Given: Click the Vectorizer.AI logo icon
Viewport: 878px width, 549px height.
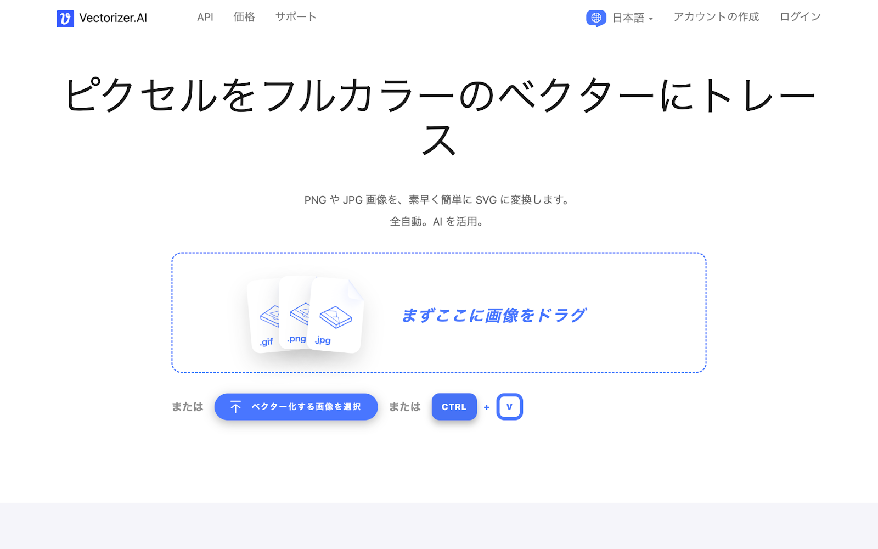Looking at the screenshot, I should [65, 18].
